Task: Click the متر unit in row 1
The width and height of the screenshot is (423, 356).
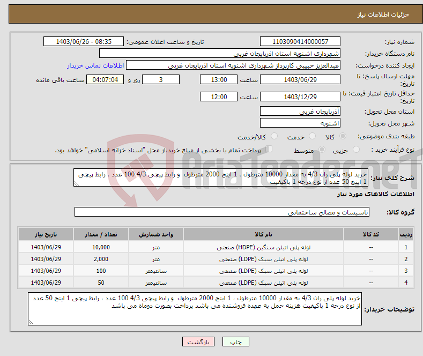Action: (x=156, y=247)
